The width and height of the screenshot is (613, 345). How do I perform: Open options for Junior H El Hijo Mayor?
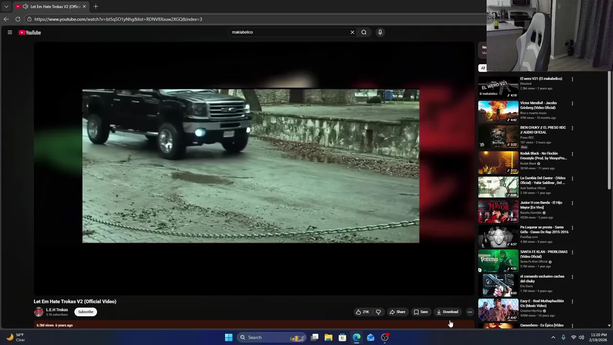572,203
